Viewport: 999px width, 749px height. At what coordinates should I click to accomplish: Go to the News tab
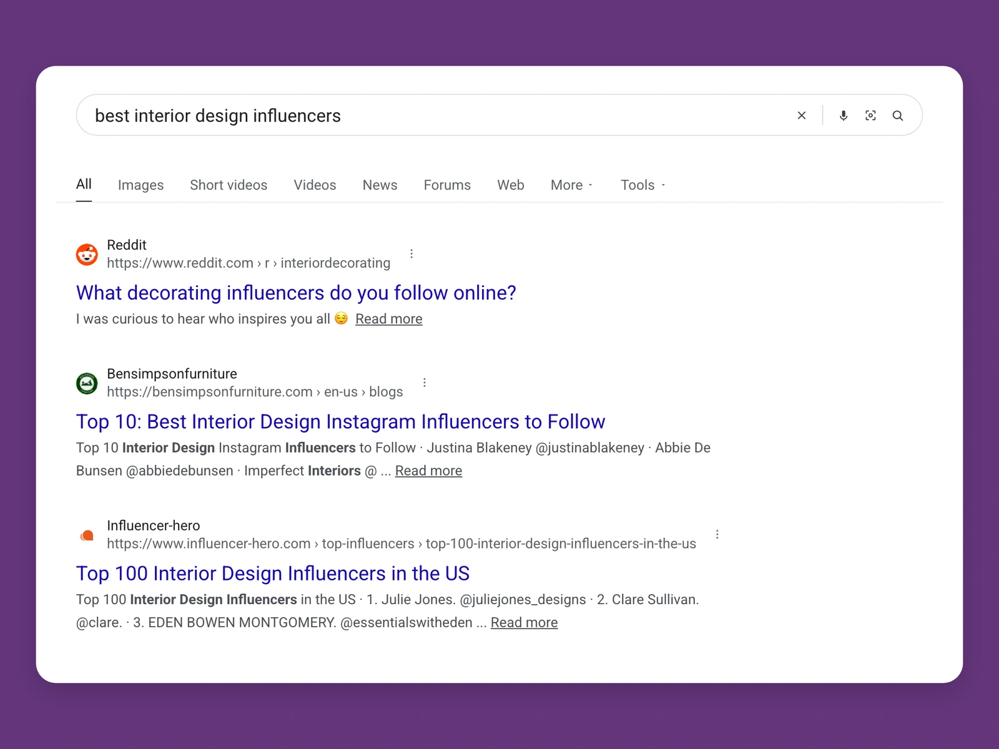[380, 185]
